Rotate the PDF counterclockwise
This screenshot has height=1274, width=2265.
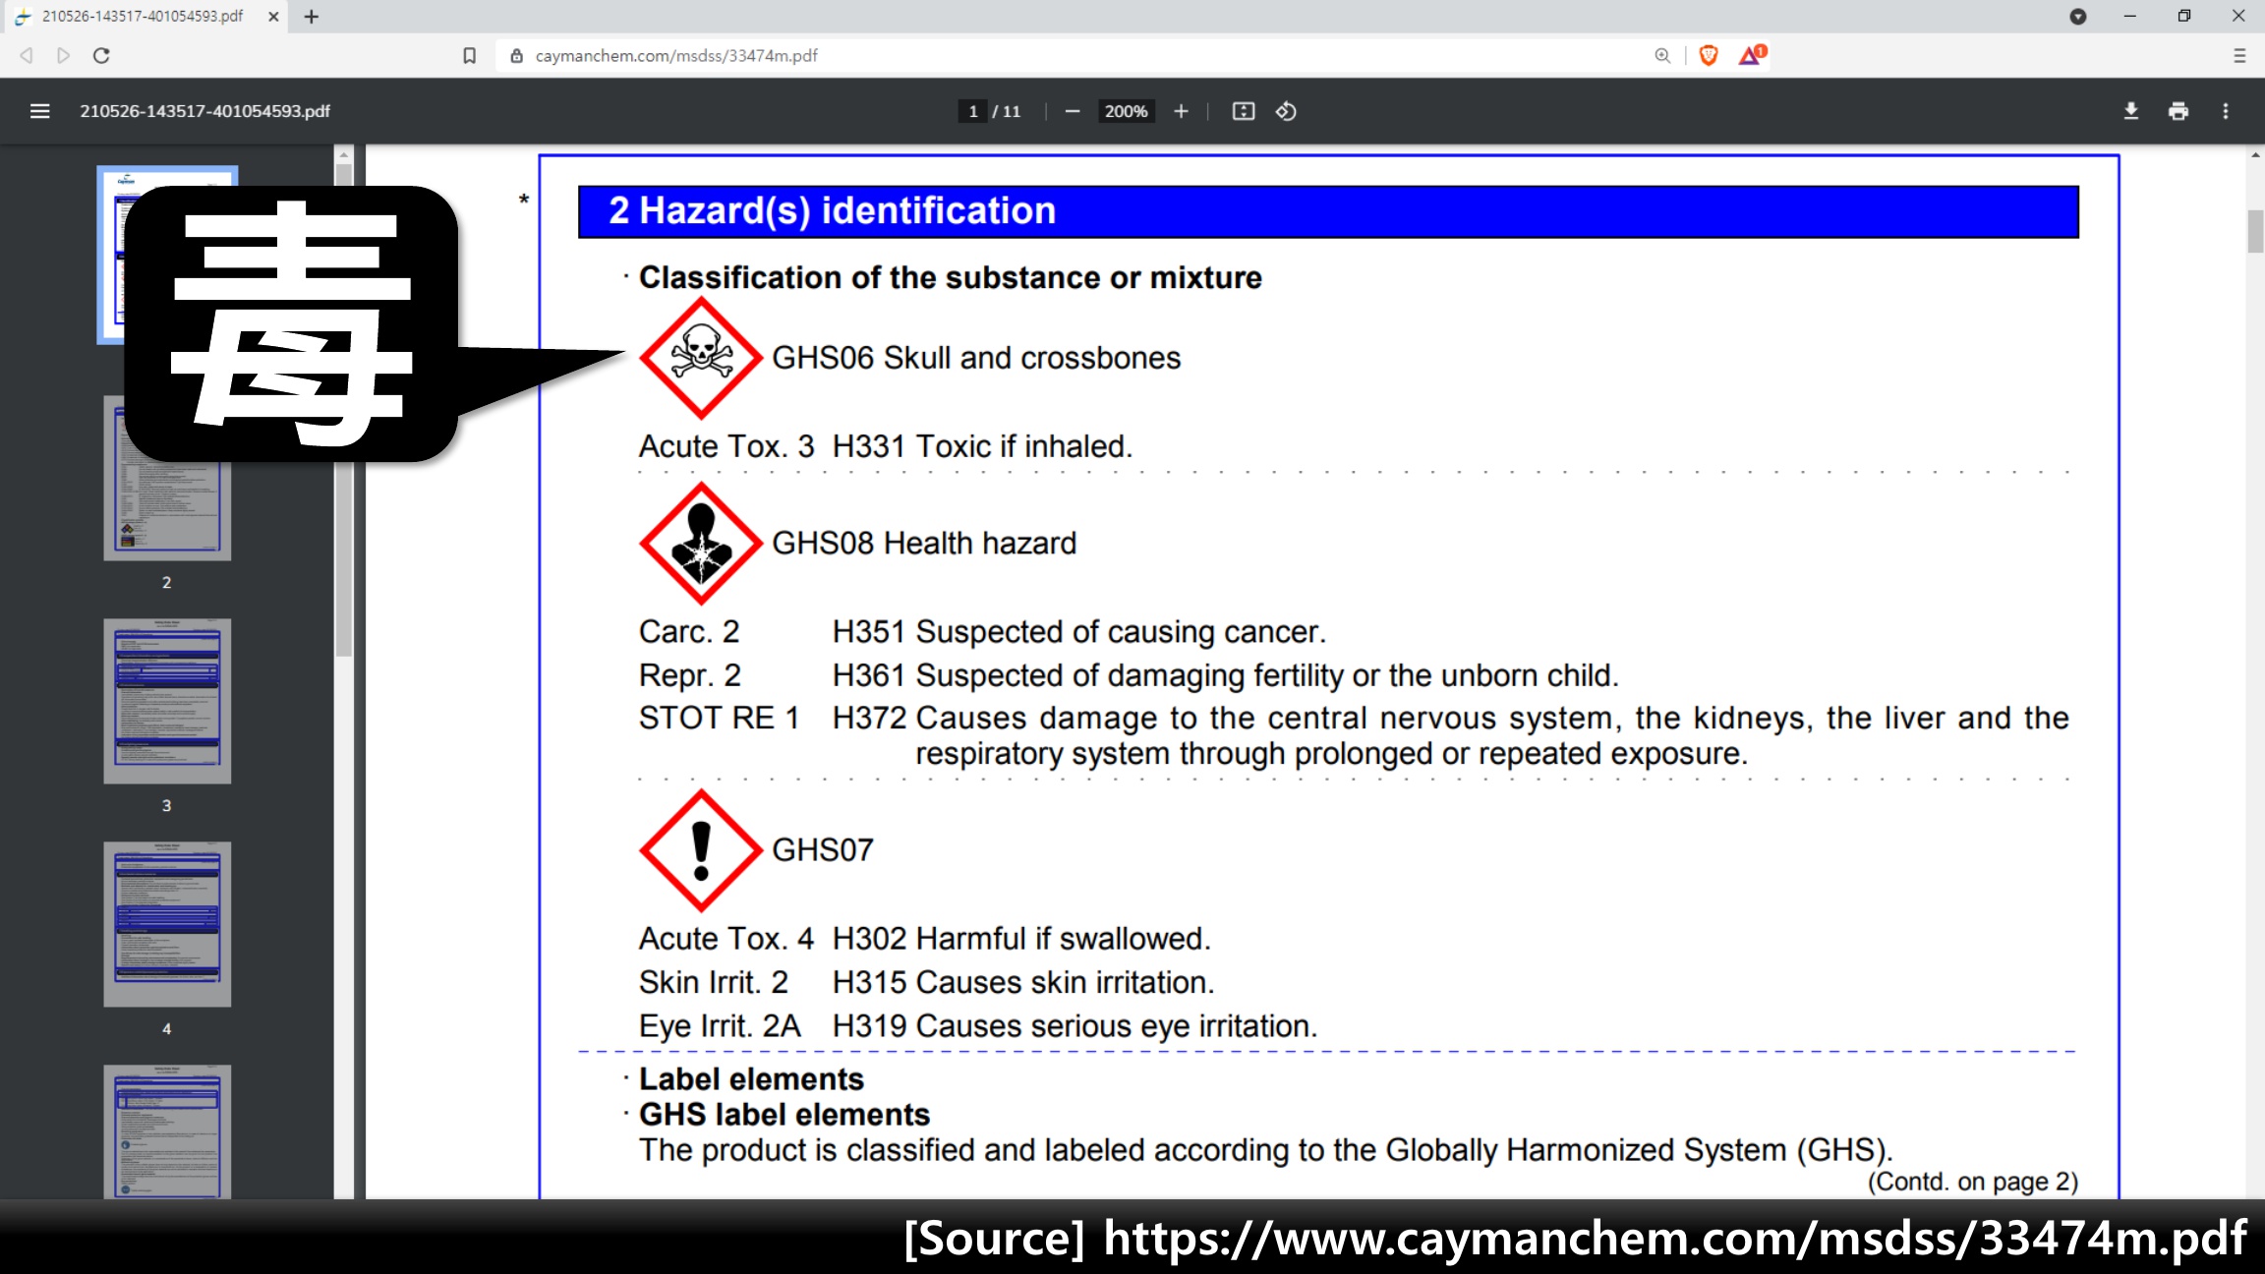1286,111
